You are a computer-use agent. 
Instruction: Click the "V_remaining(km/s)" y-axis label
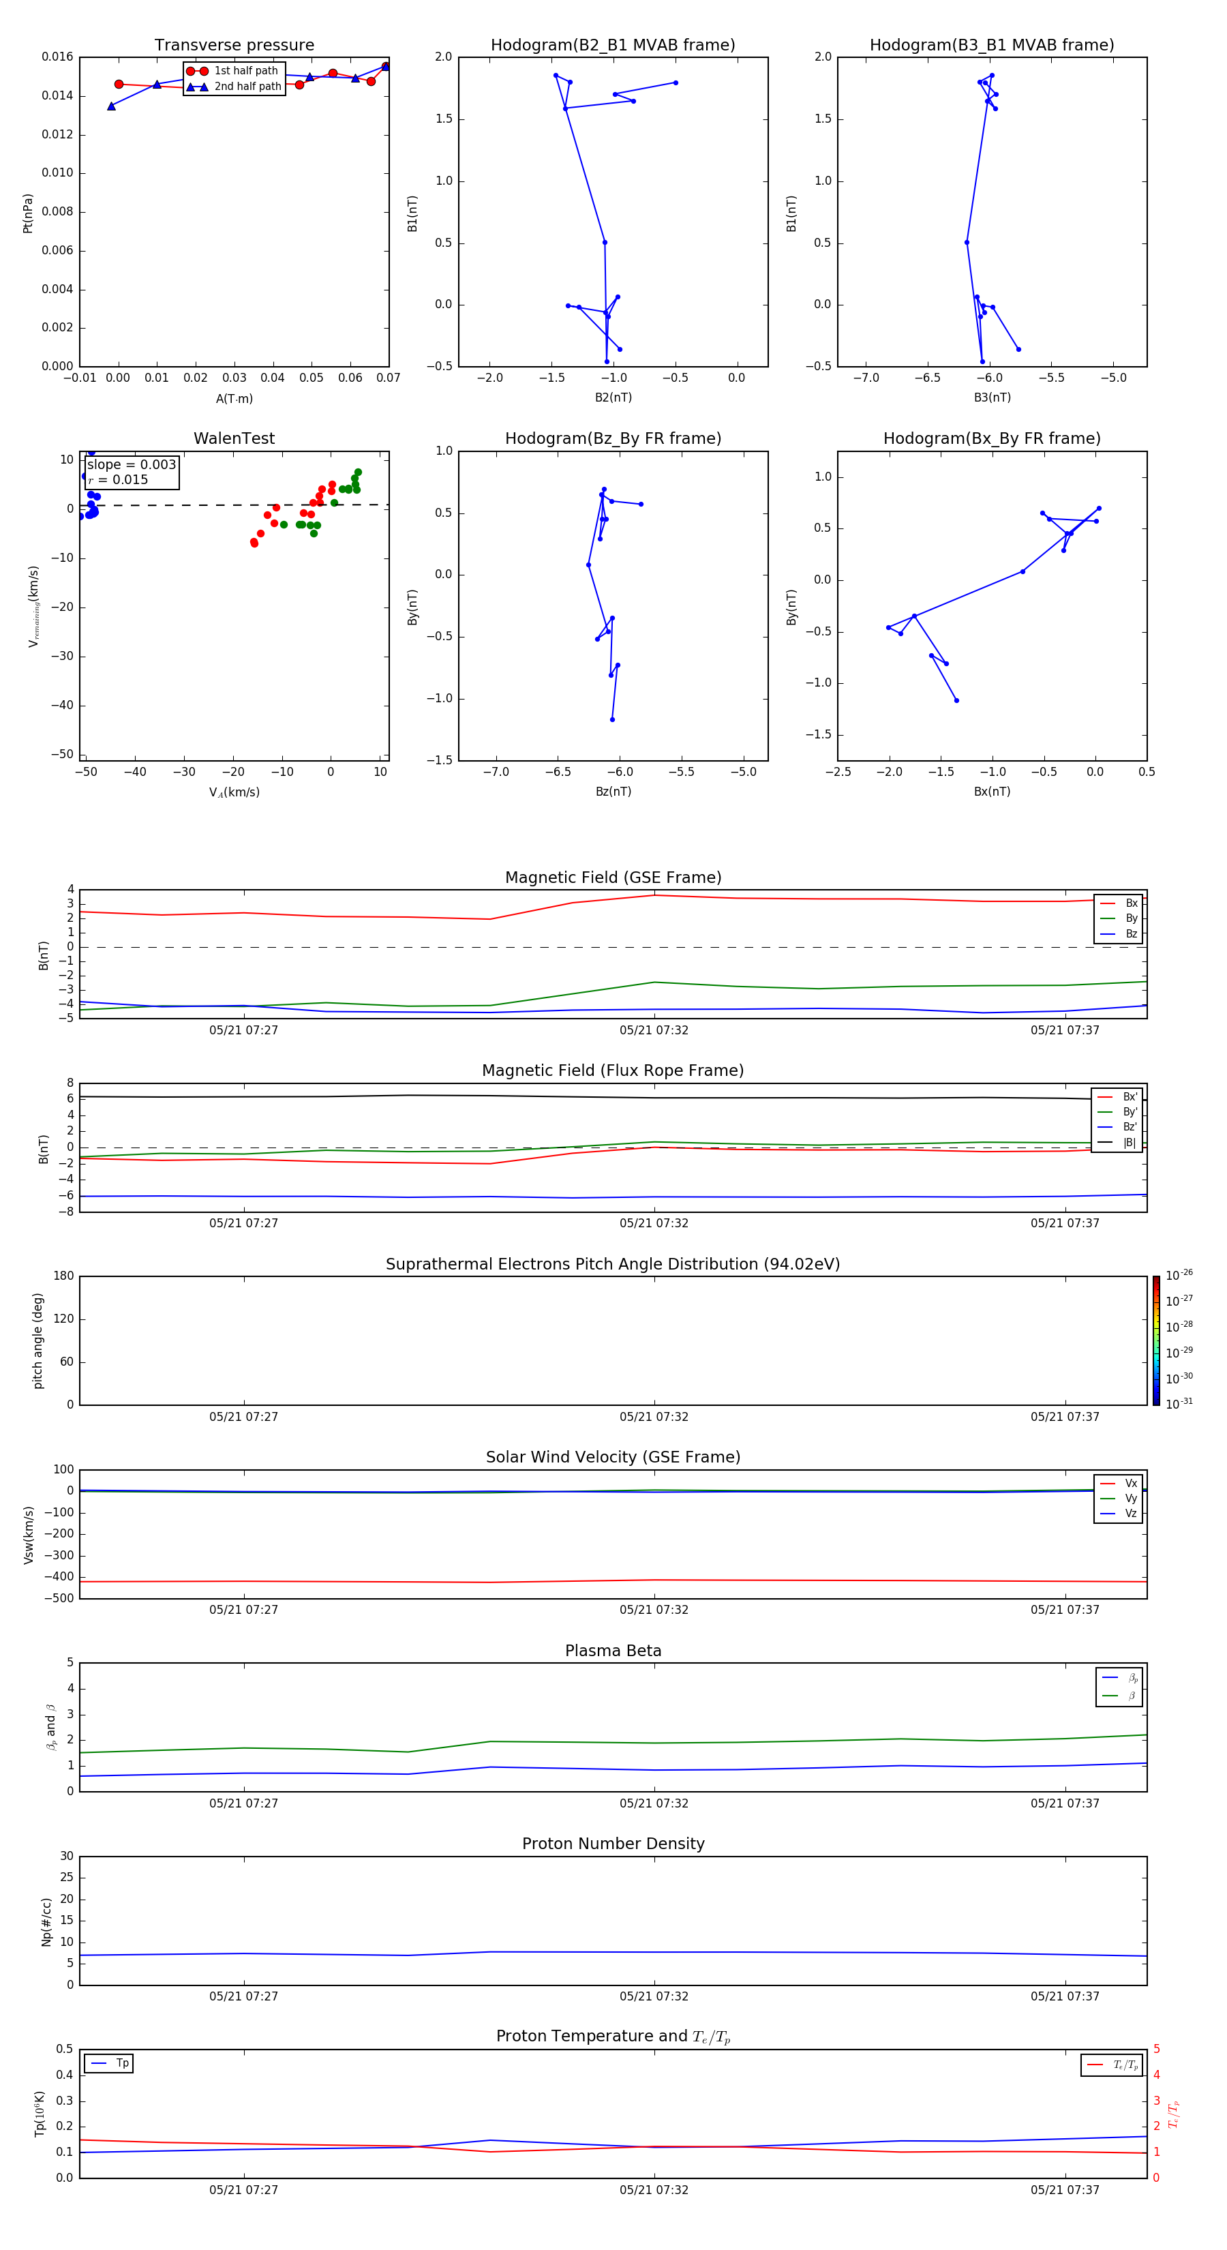33,606
